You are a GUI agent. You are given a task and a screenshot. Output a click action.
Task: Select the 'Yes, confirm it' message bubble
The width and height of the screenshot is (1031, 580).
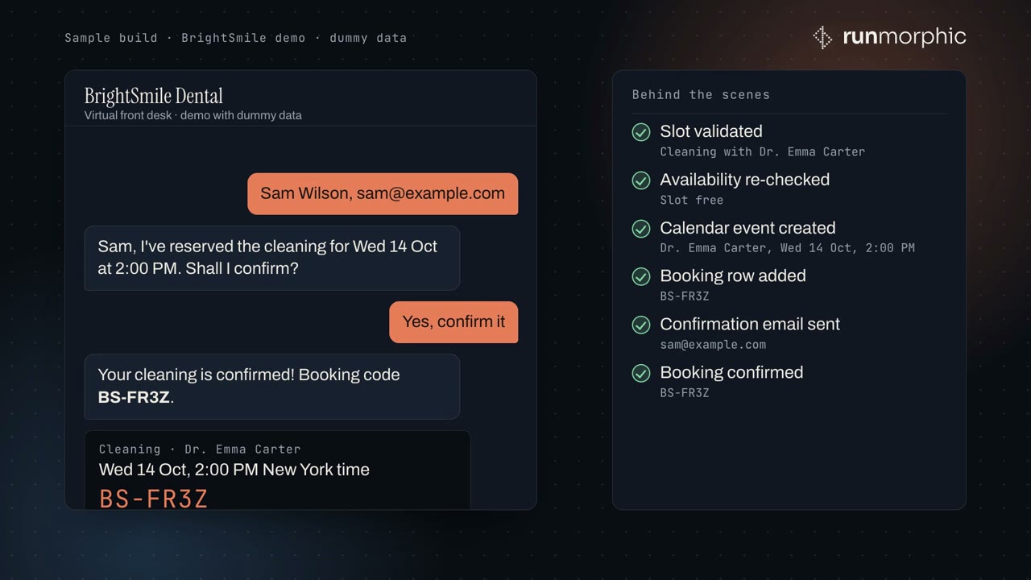tap(453, 322)
